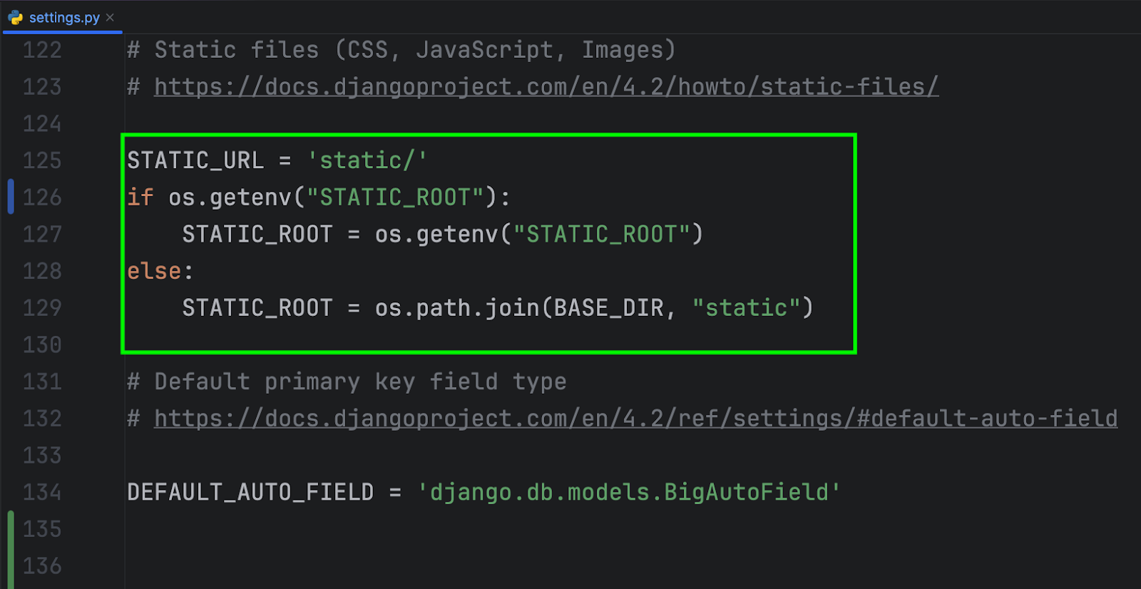This screenshot has height=589, width=1141.
Task: Place cursor on the STATIC_URL variable
Action: click(195, 160)
